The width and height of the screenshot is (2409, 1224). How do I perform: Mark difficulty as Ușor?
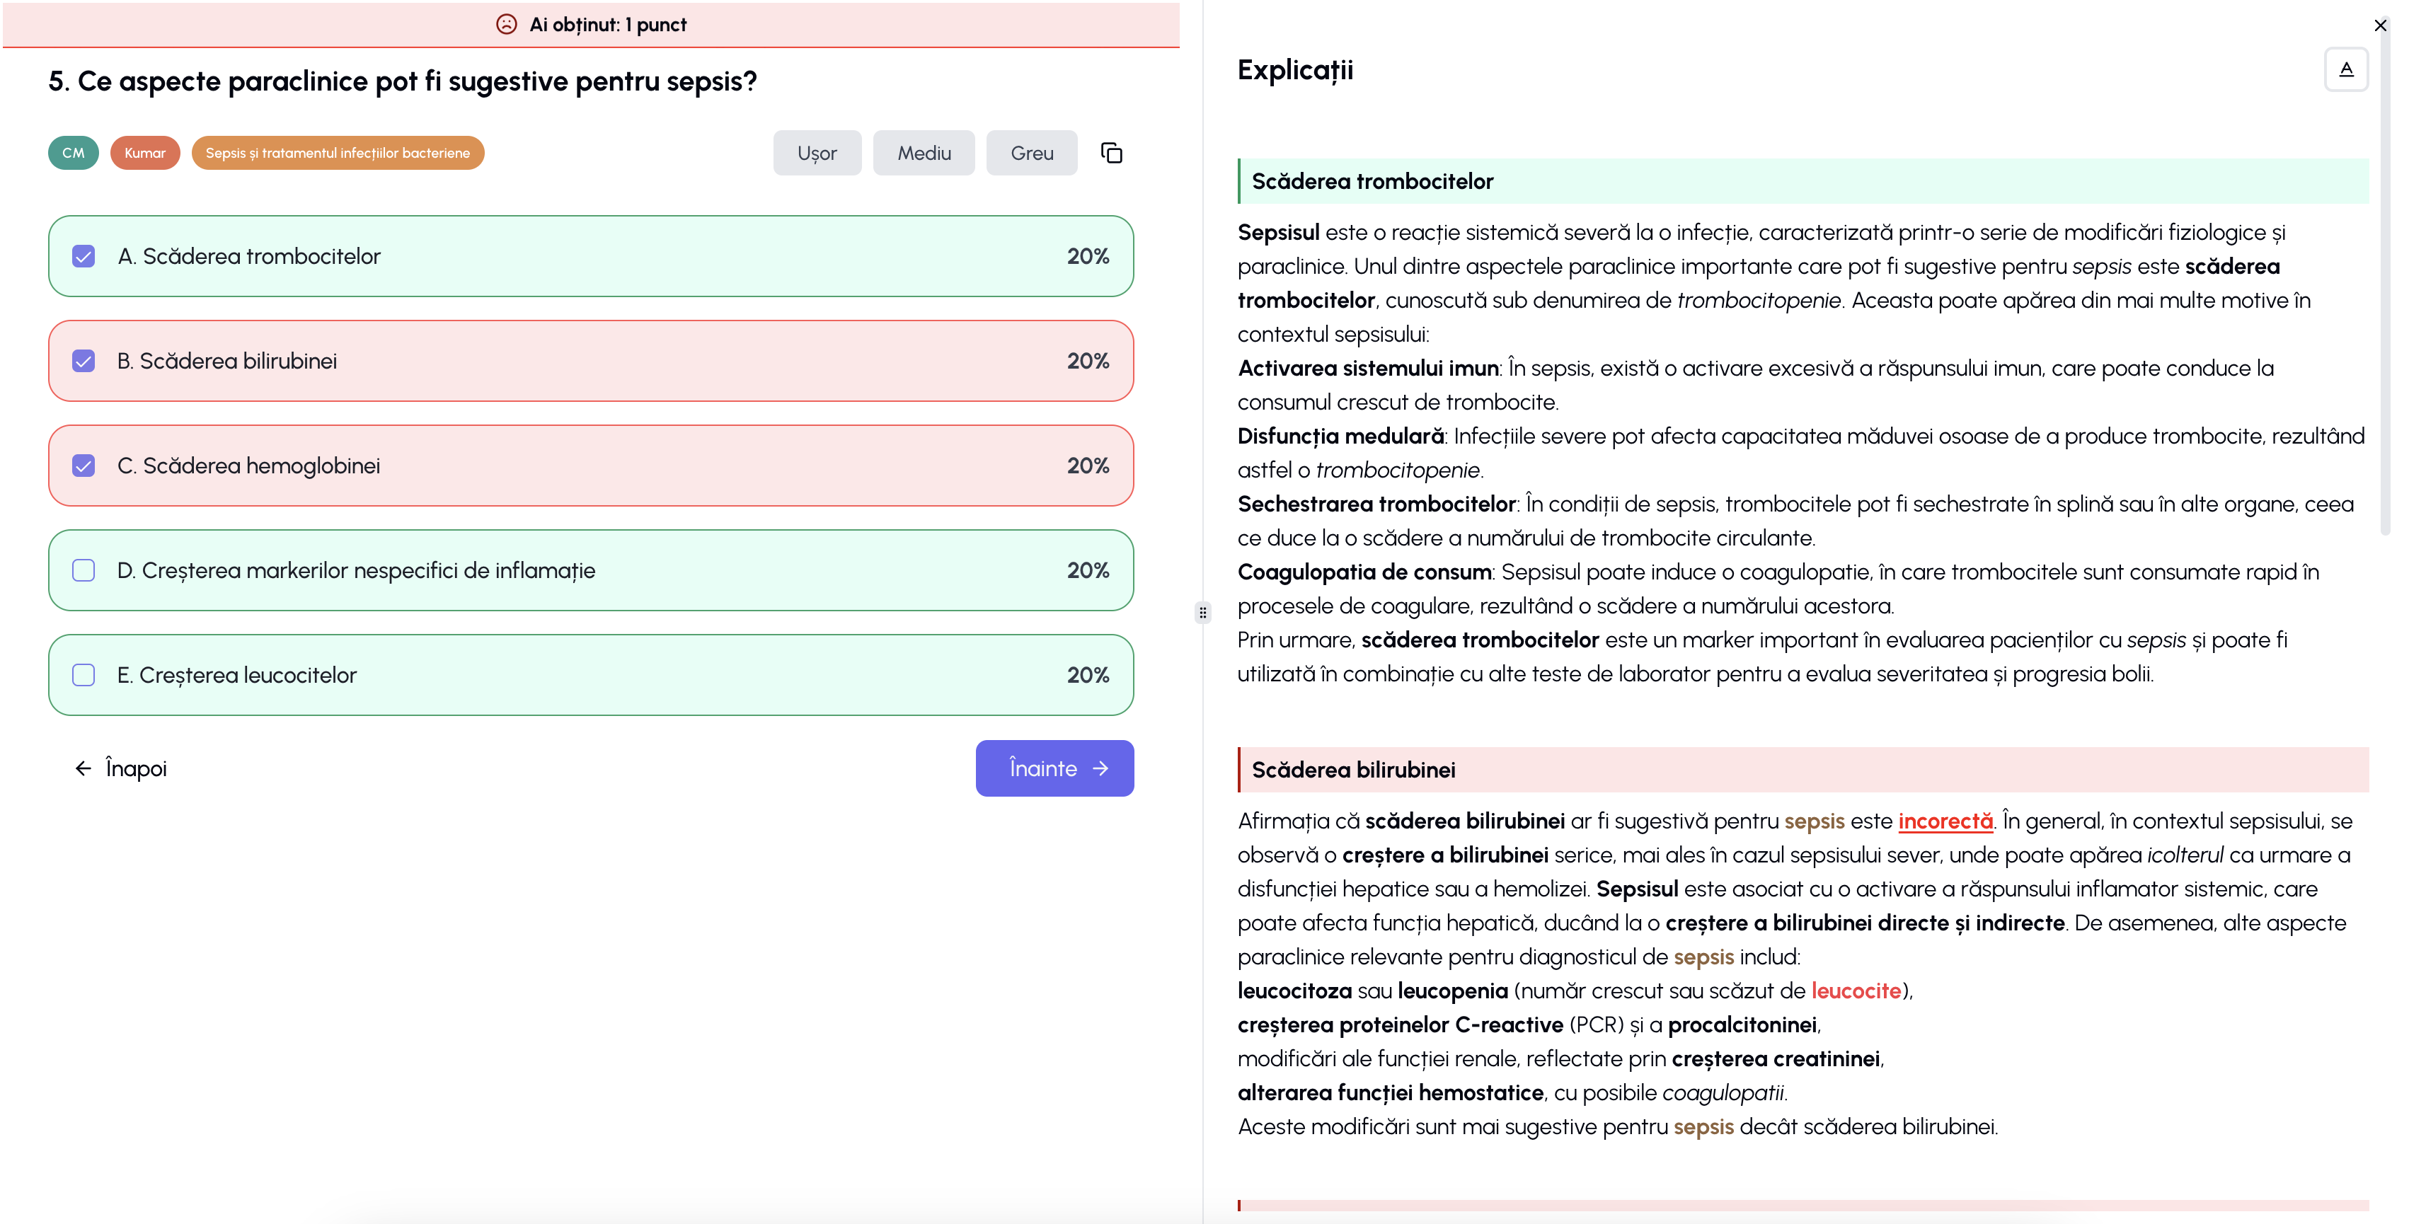click(817, 152)
